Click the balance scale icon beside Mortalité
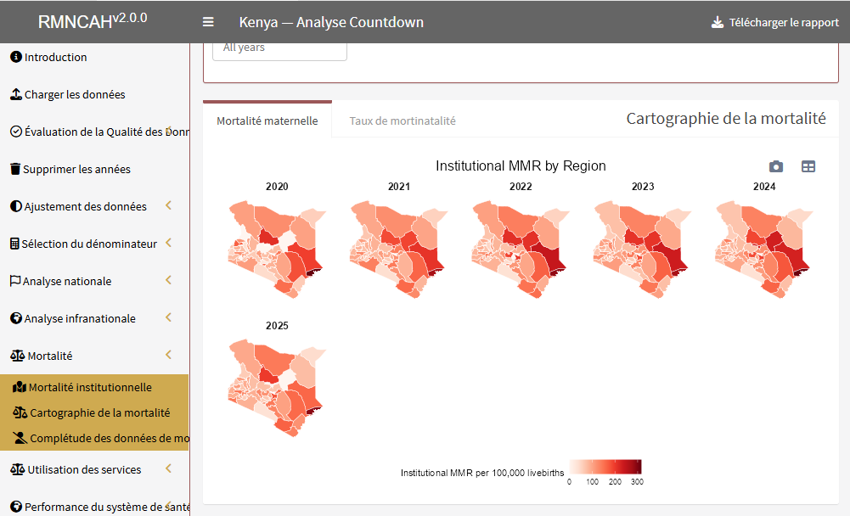The image size is (850, 516). [x=17, y=356]
